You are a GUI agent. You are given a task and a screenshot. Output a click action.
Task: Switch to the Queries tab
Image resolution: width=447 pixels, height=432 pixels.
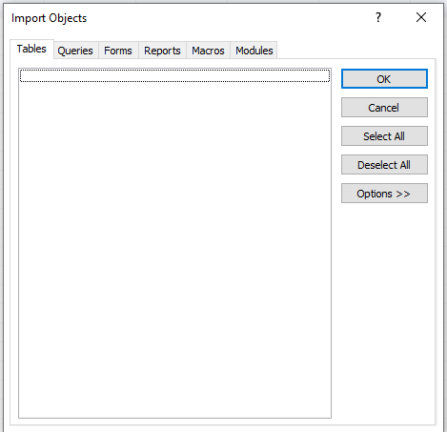pyautogui.click(x=75, y=51)
